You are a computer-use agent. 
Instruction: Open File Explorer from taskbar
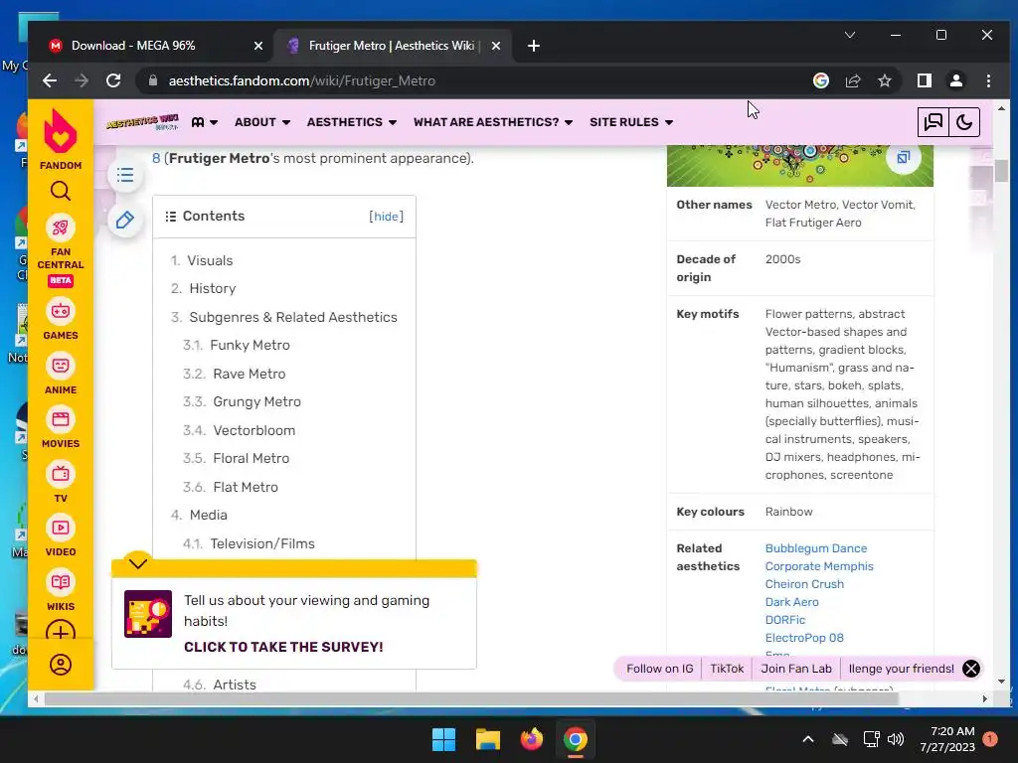[487, 739]
